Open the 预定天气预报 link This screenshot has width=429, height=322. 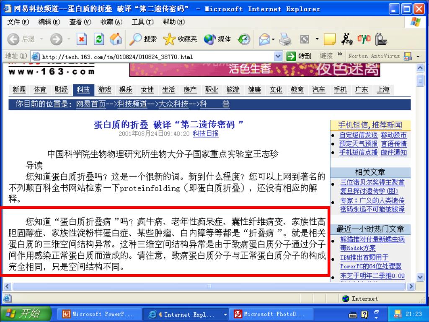pyautogui.click(x=359, y=144)
